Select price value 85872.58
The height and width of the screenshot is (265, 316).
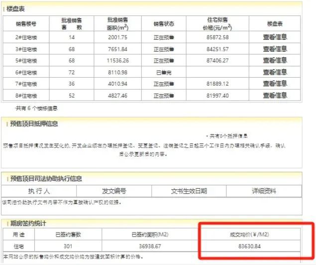[x=217, y=37]
